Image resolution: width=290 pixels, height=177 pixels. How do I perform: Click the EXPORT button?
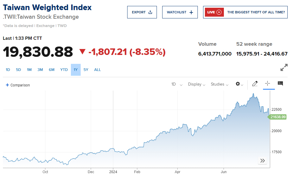pos(142,12)
